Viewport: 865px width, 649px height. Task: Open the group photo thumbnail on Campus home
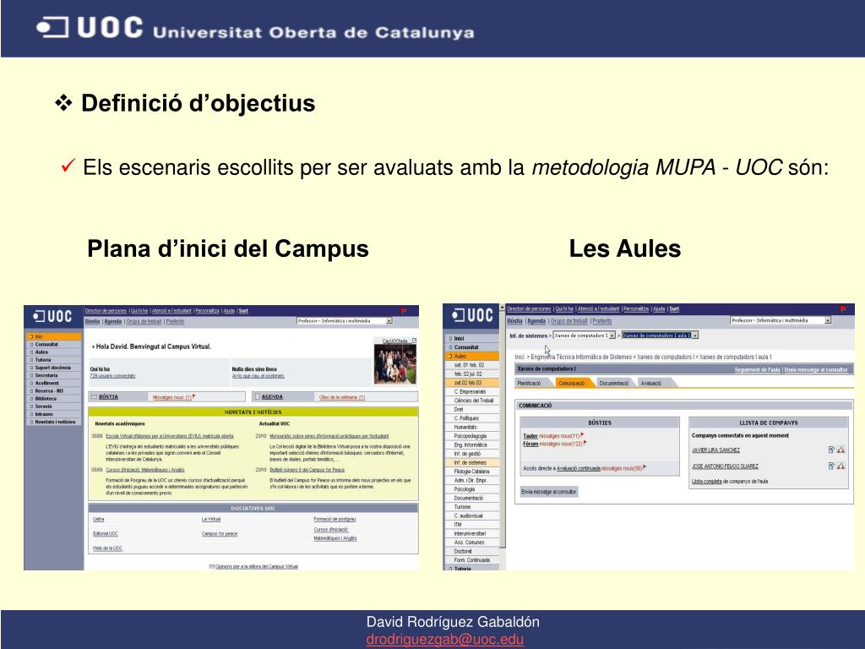pos(395,363)
